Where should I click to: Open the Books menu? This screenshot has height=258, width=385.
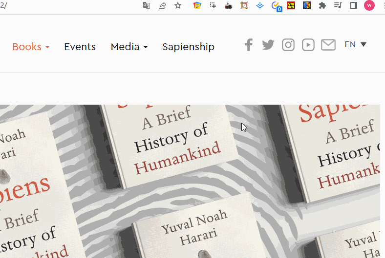pos(27,47)
